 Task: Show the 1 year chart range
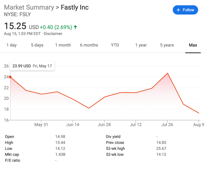coord(141,45)
